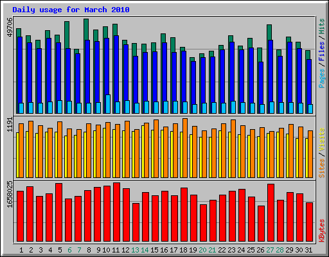
Task: Click the yellow 'Visits' legend label
Action: click(x=322, y=139)
